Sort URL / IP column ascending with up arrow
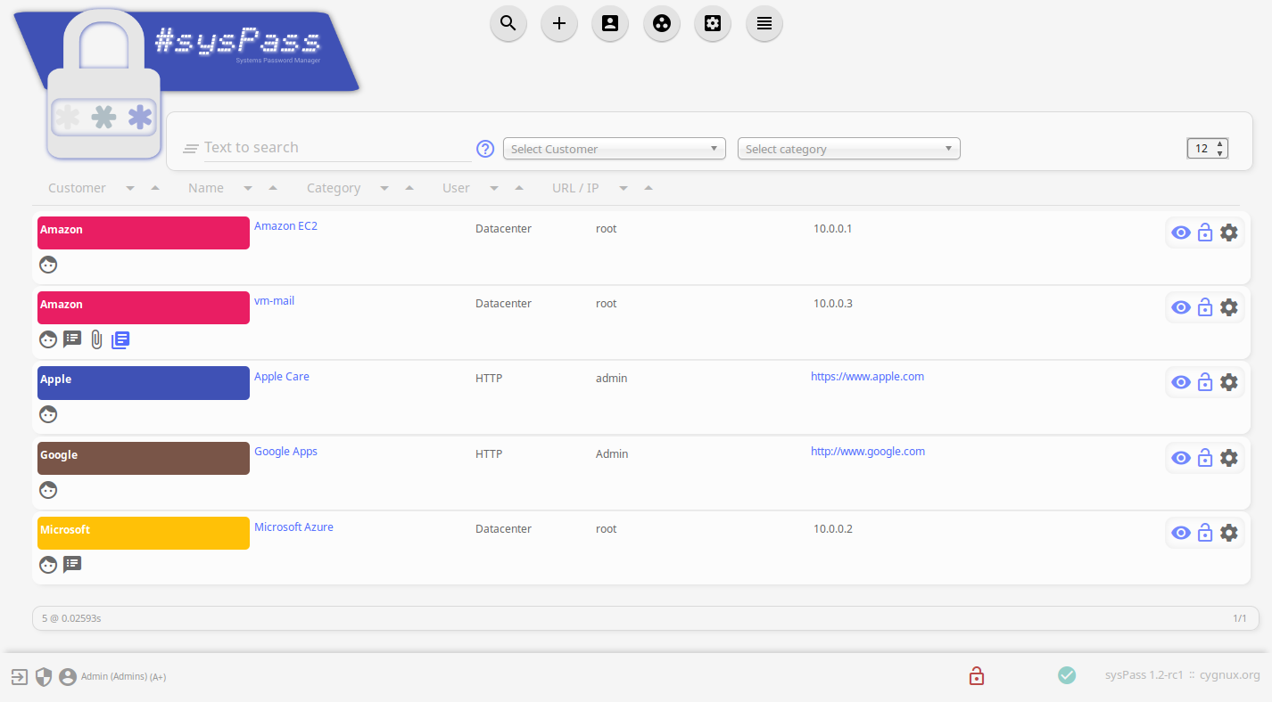 point(648,188)
